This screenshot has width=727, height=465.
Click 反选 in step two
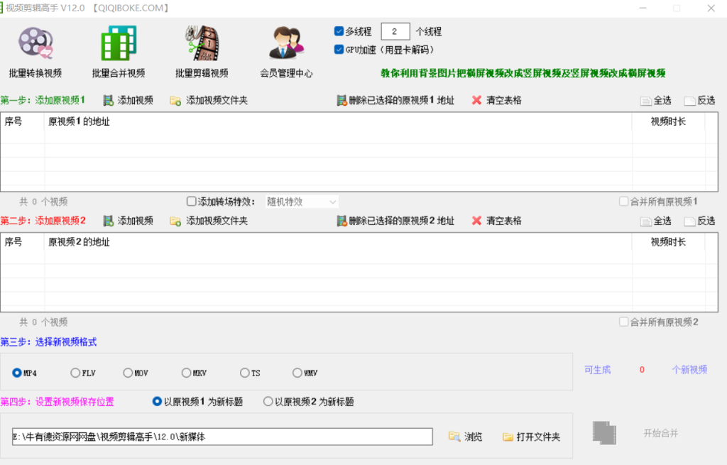(699, 221)
